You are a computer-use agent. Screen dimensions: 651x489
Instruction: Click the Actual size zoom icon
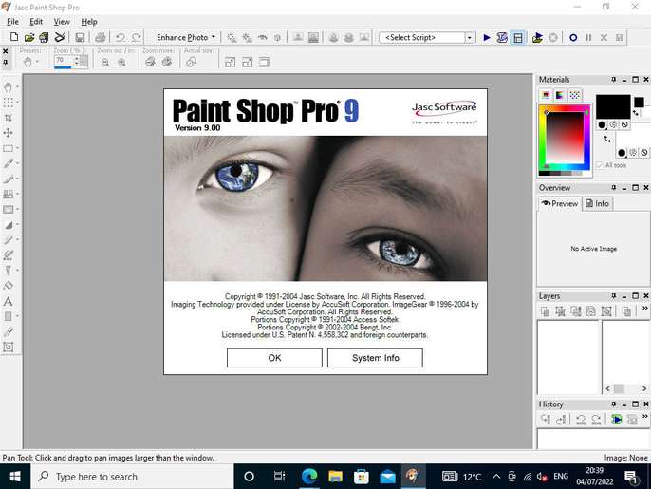(192, 63)
